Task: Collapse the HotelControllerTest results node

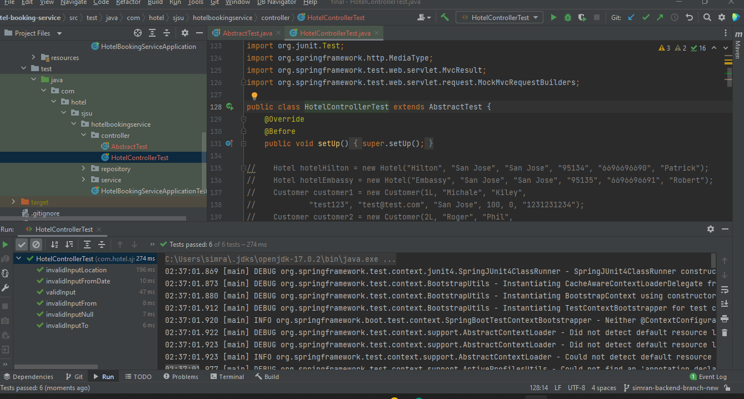Action: tap(18, 258)
